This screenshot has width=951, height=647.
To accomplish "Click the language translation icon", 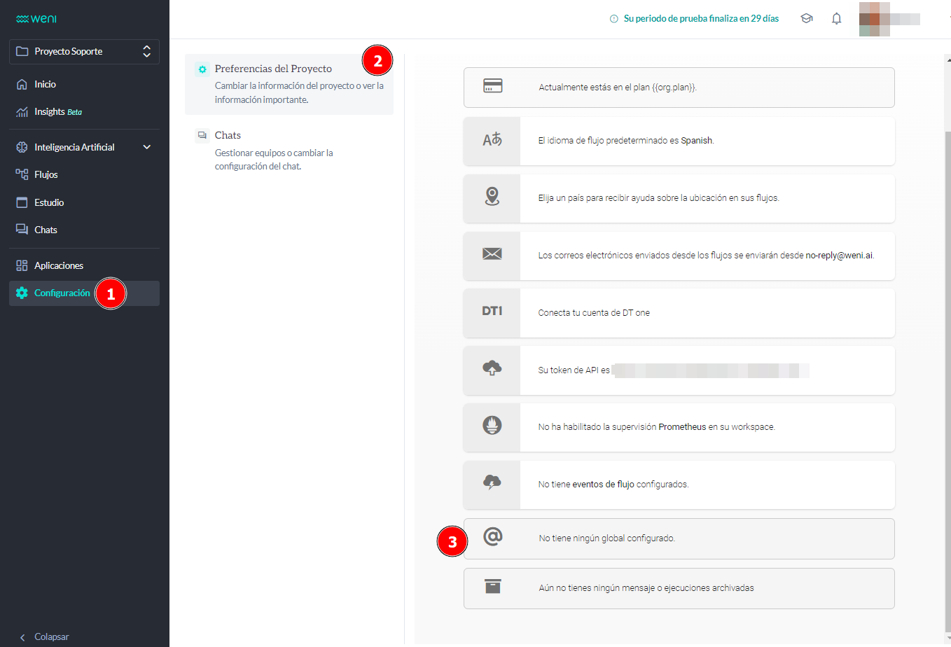I will click(x=492, y=140).
